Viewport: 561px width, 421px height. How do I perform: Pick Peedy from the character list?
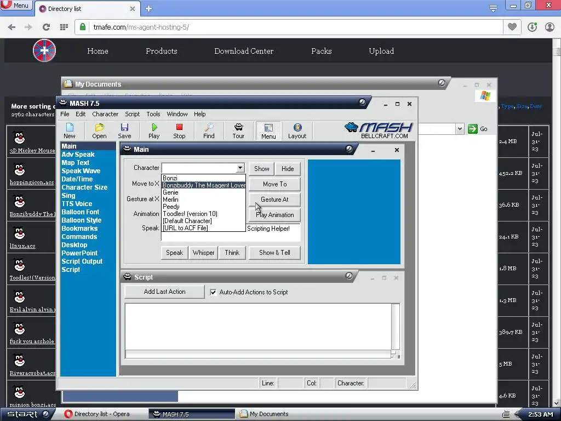pyautogui.click(x=204, y=207)
